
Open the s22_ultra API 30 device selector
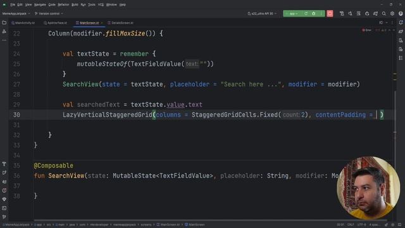(x=262, y=13)
